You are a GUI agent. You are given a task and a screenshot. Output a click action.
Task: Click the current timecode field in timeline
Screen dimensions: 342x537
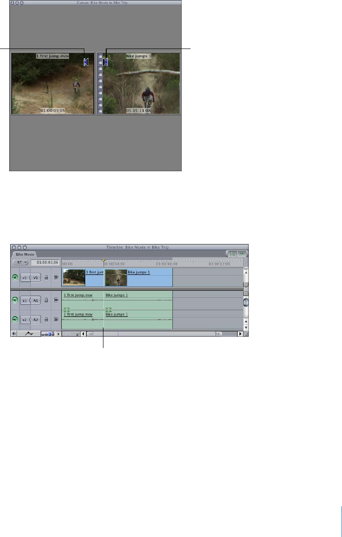45,262
